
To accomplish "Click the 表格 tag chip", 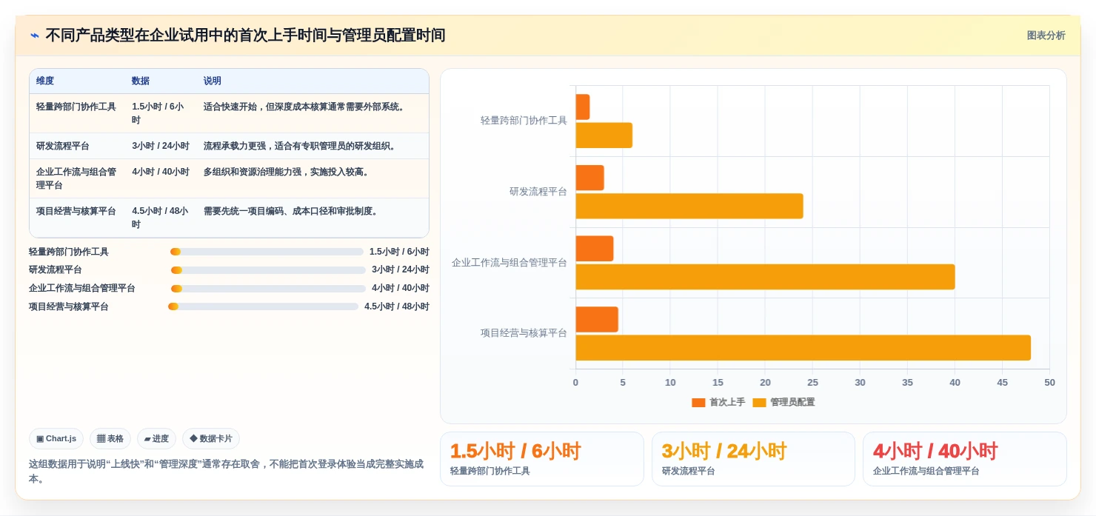I will [x=110, y=439].
